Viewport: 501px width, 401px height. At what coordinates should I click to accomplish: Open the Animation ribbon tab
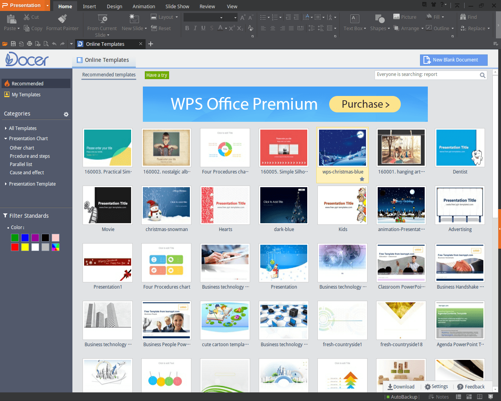click(x=144, y=6)
